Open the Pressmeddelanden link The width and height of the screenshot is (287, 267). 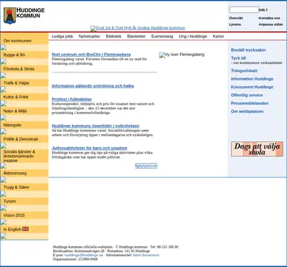tap(250, 103)
